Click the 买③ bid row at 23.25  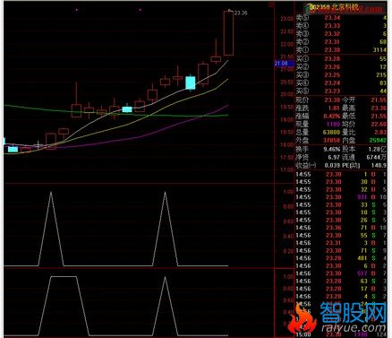click(341, 75)
